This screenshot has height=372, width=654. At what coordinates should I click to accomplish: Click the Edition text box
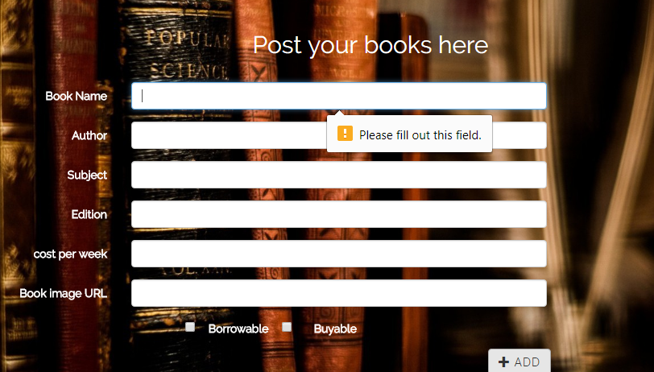338,214
